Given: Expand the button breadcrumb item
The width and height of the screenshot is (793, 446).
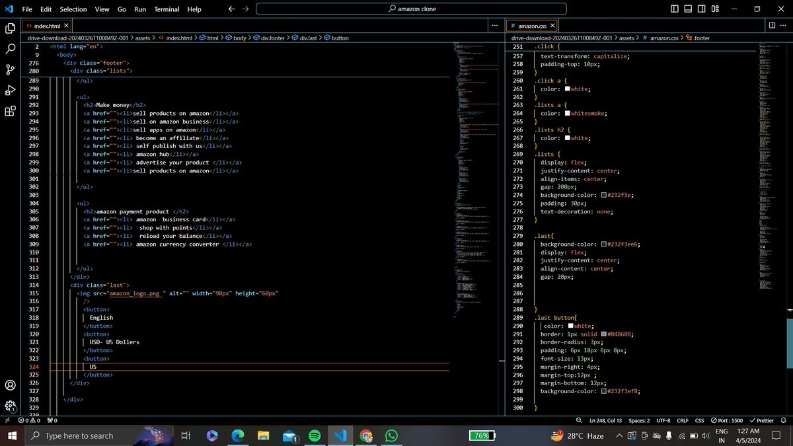Looking at the screenshot, I should click(336, 38).
